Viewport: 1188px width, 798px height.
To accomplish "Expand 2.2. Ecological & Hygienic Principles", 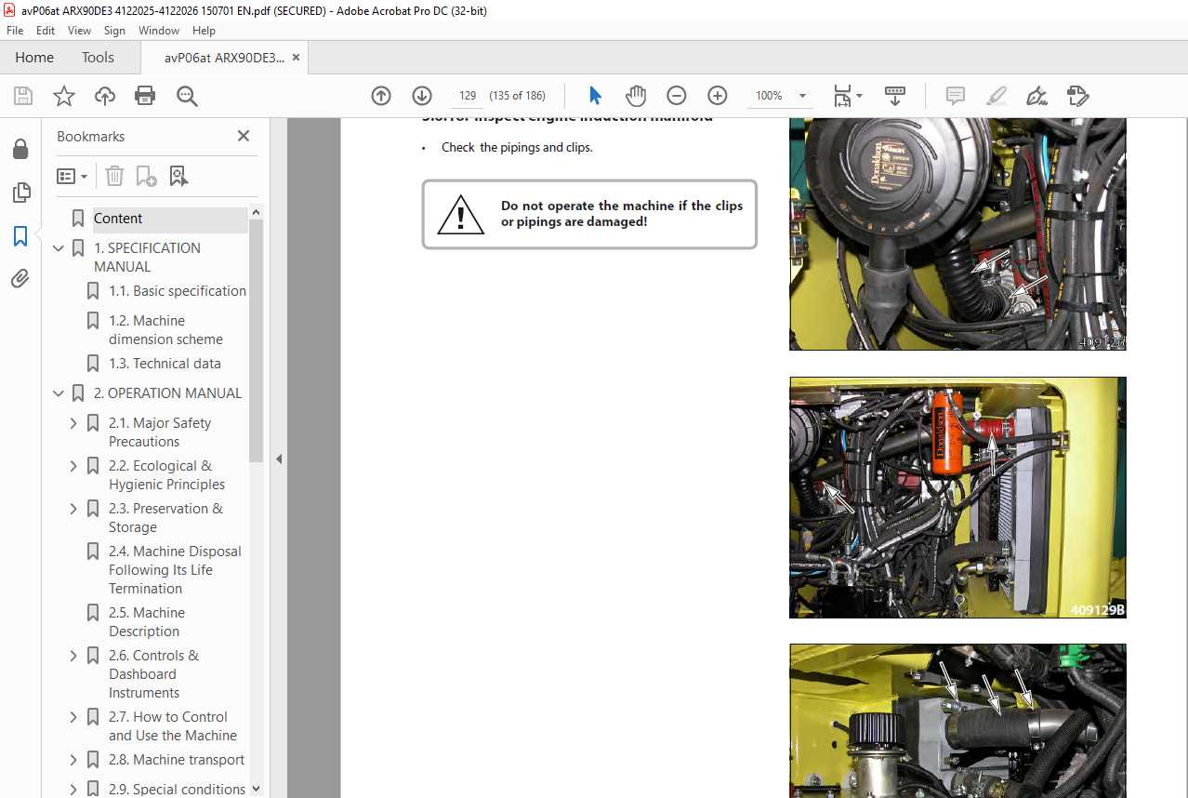I will coord(74,466).
